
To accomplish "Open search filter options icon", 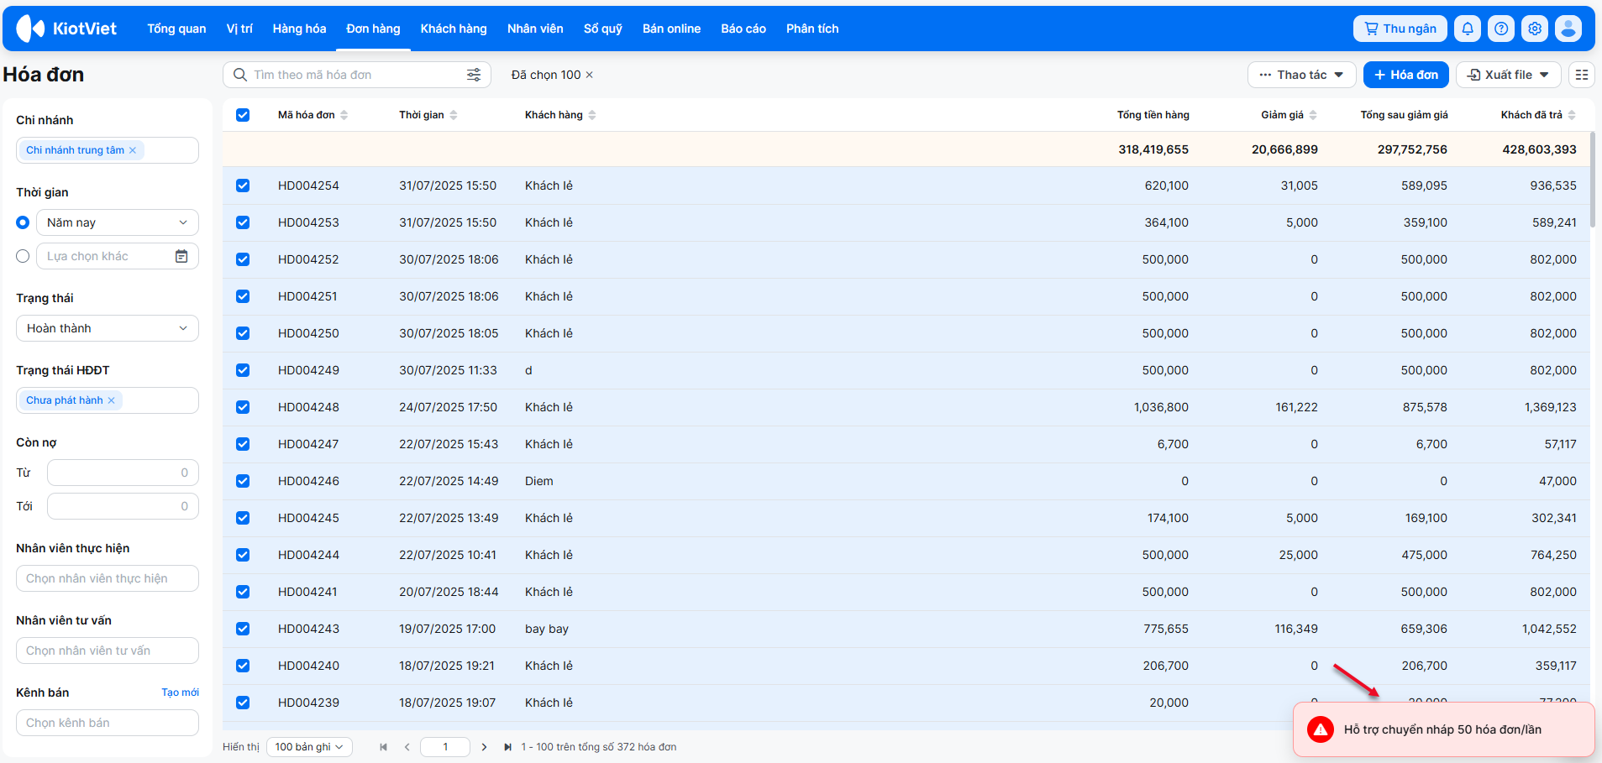I will coord(474,75).
